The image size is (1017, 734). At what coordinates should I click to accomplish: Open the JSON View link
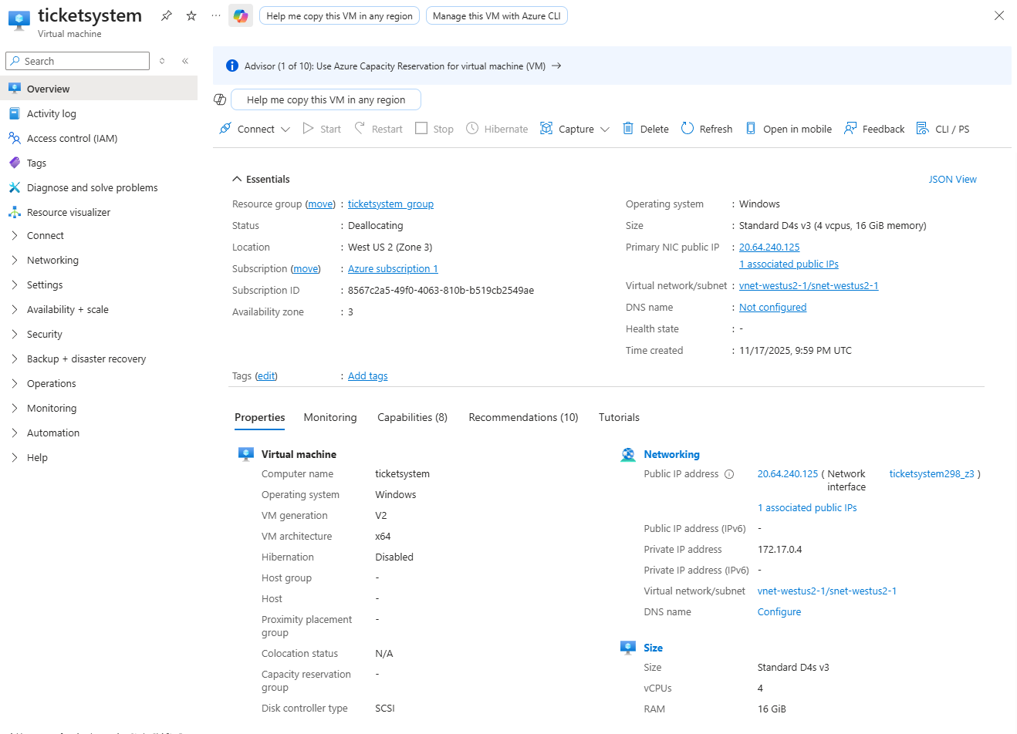tap(952, 179)
